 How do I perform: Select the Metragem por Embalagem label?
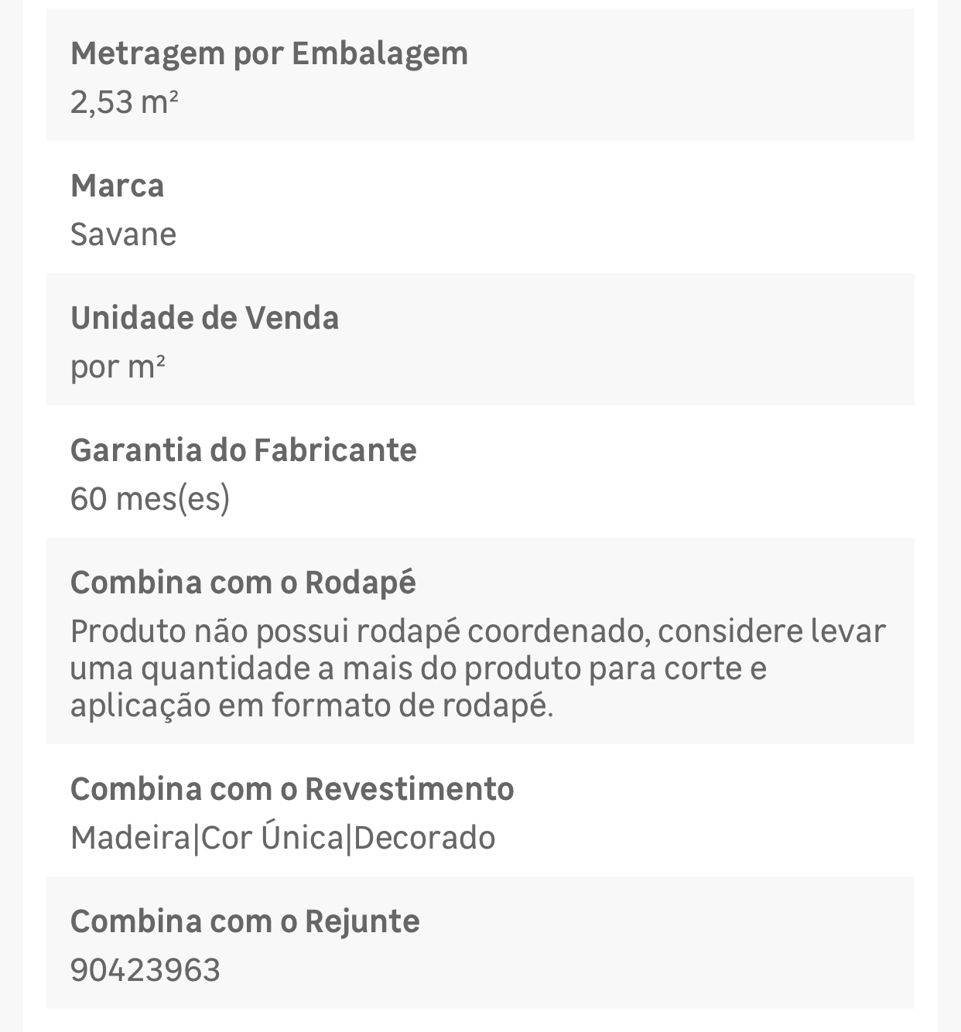point(269,54)
